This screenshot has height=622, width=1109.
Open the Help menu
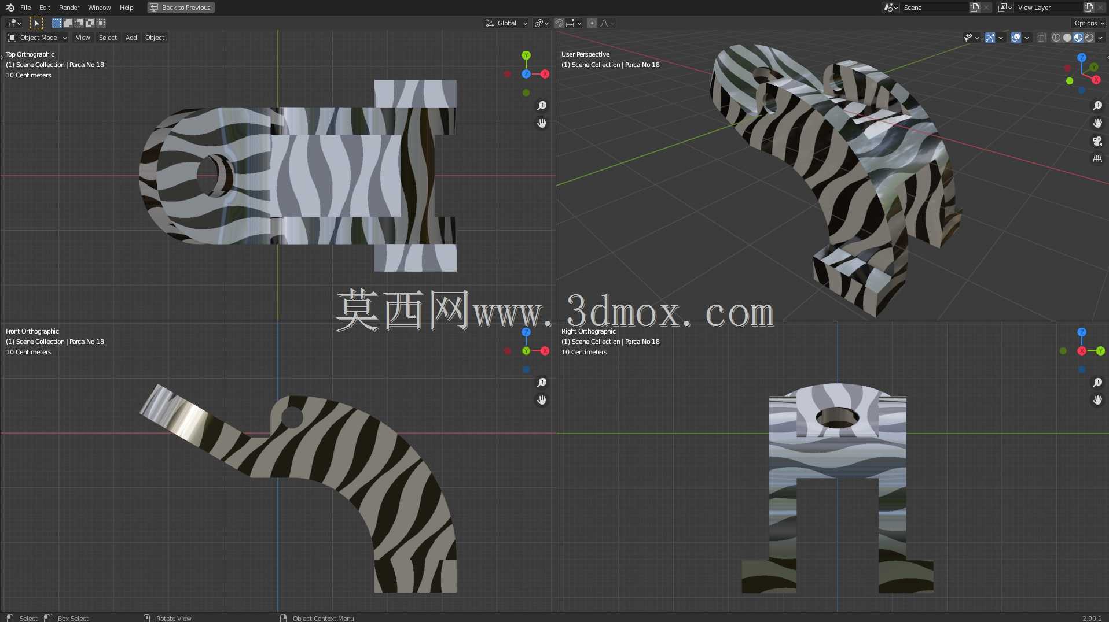(126, 8)
